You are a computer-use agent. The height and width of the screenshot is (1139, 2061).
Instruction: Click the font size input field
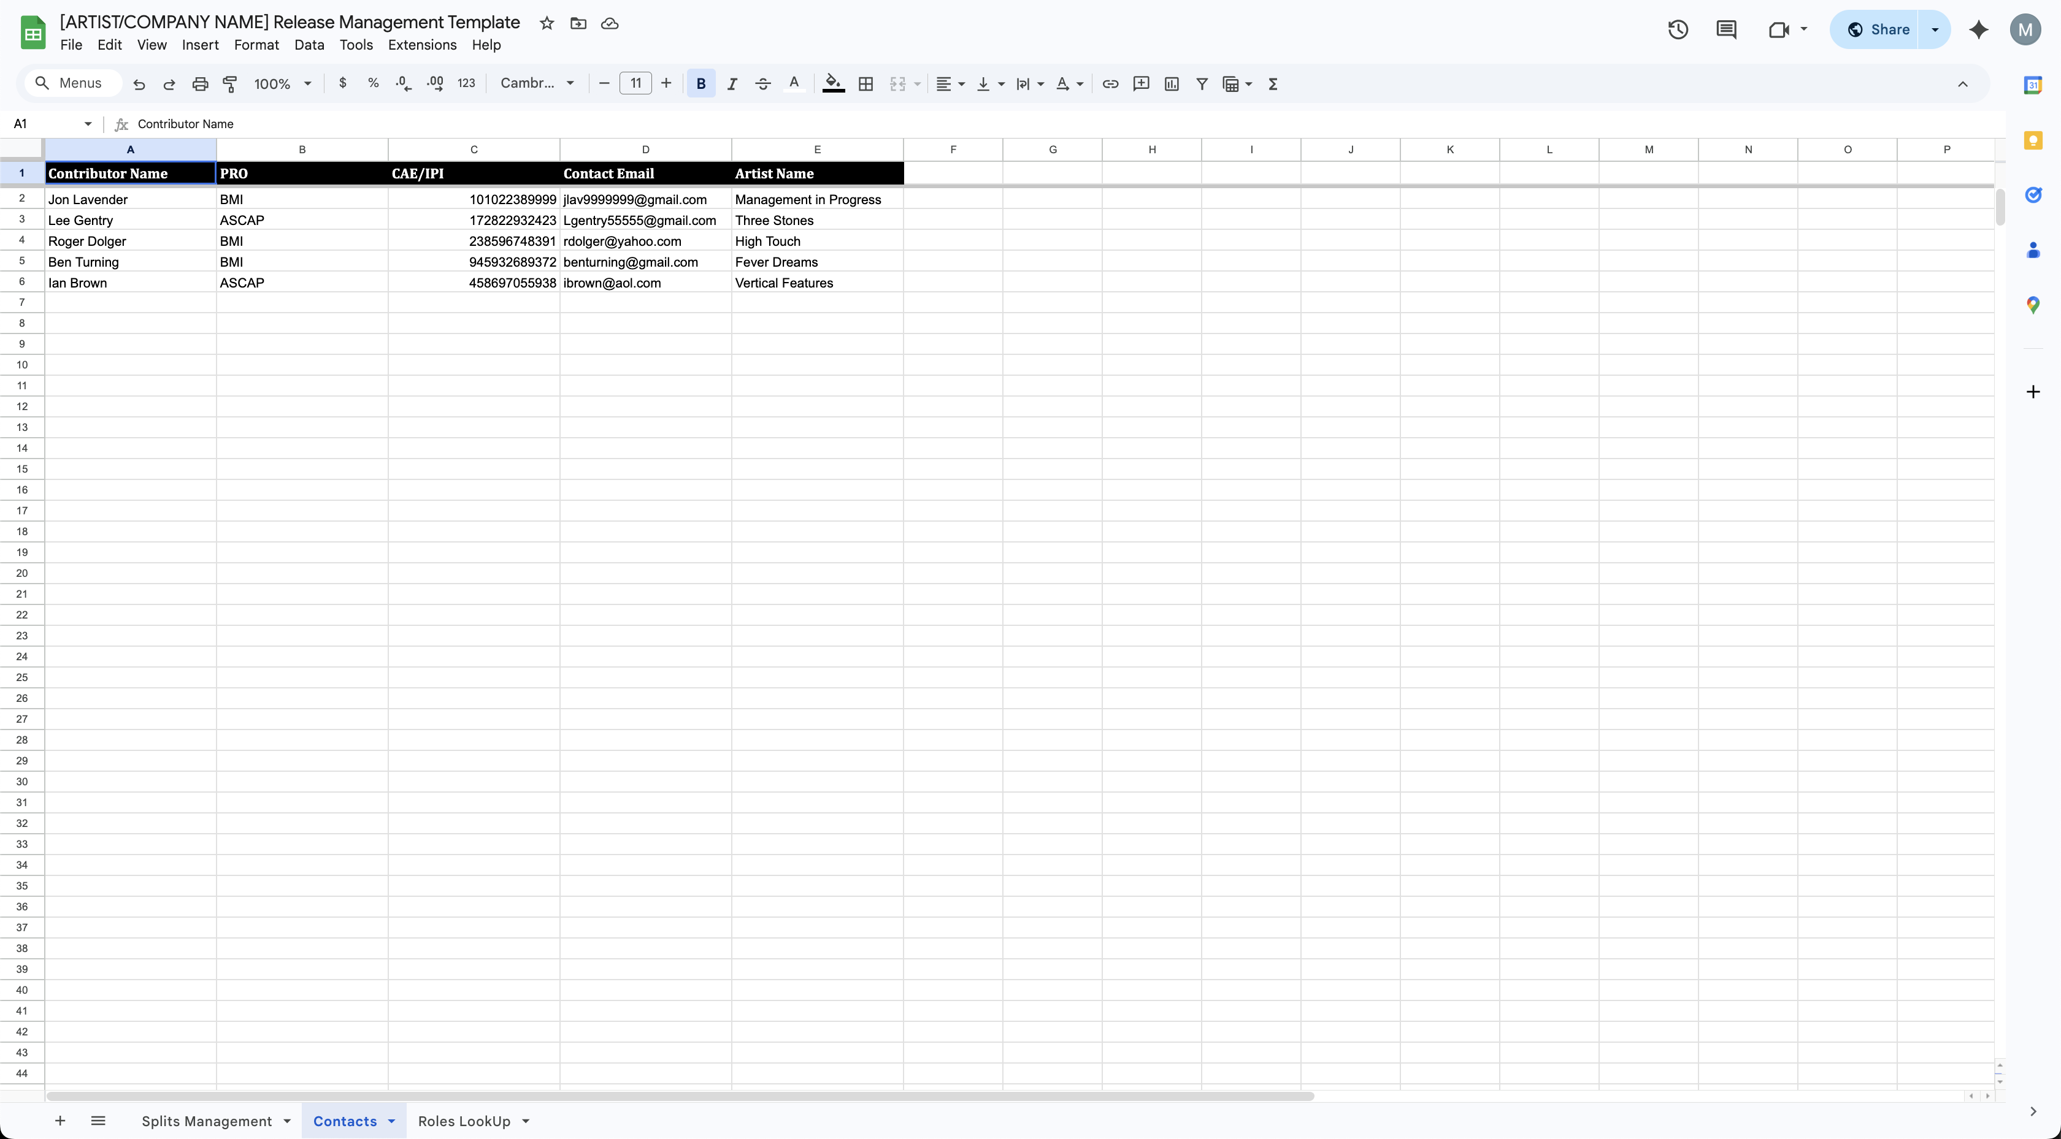click(635, 83)
